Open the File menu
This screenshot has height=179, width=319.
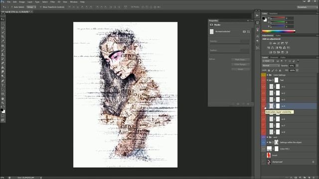click(x=9, y=2)
